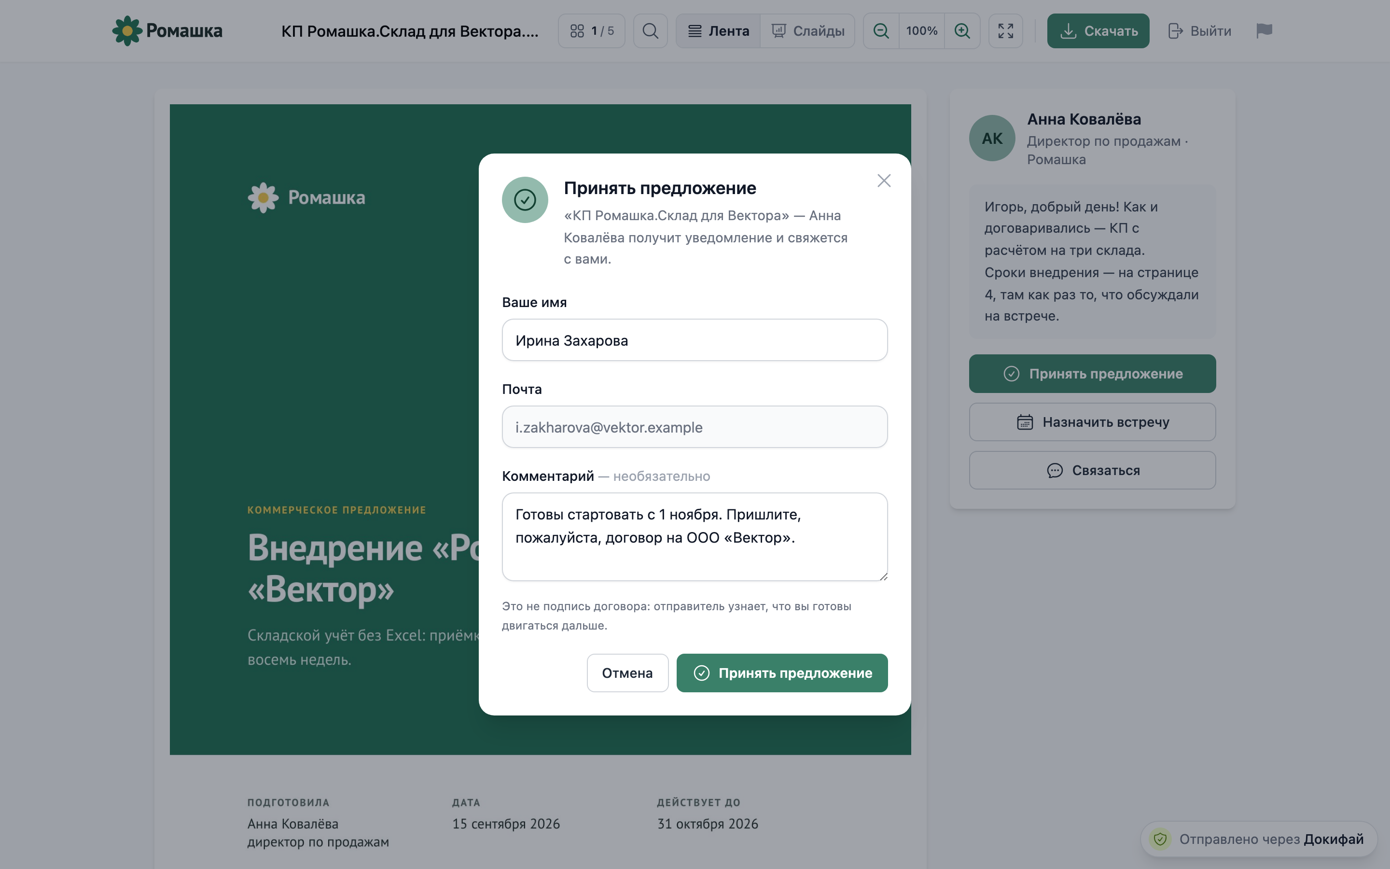Switch to the Слайды view tab
Image resolution: width=1390 pixels, height=869 pixels.
[807, 30]
